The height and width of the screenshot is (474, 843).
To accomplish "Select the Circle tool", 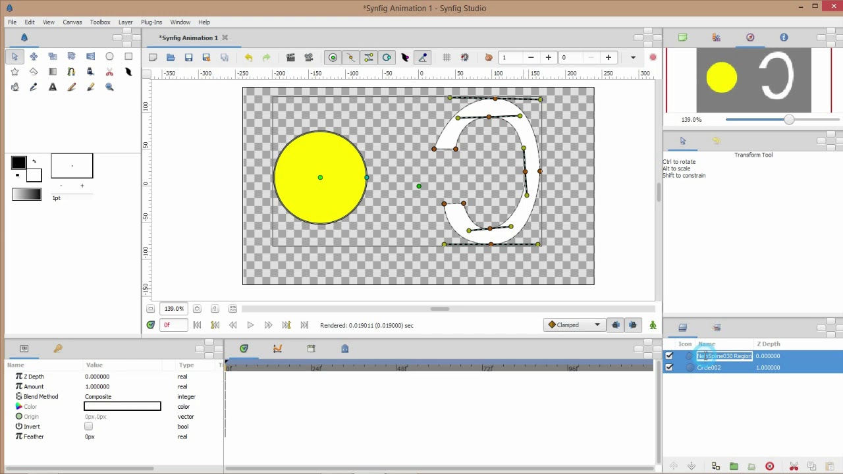I will pyautogui.click(x=109, y=57).
